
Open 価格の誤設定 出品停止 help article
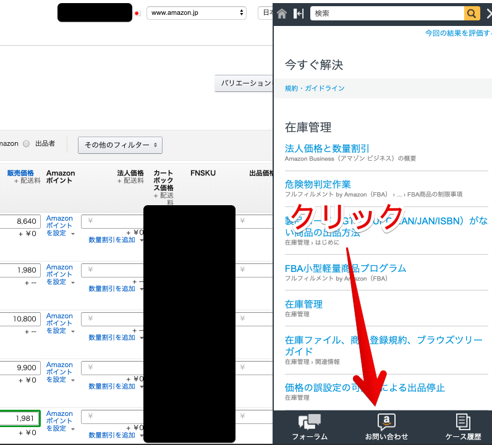tap(365, 388)
